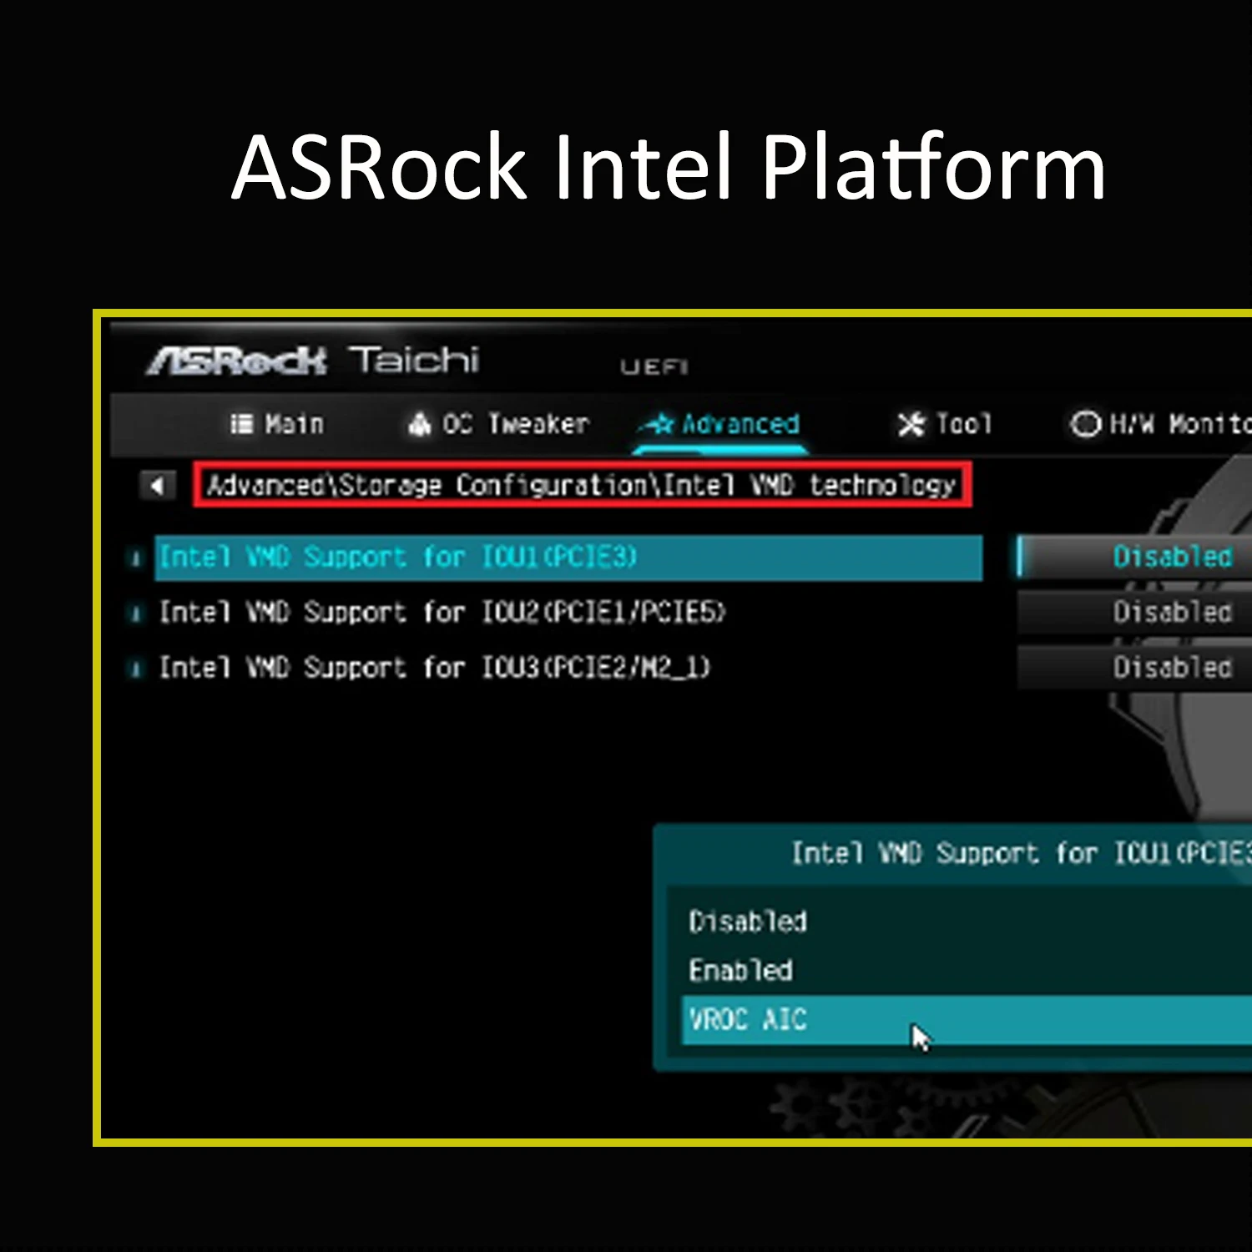
Task: Go back using the left arrow icon
Action: coord(157,485)
